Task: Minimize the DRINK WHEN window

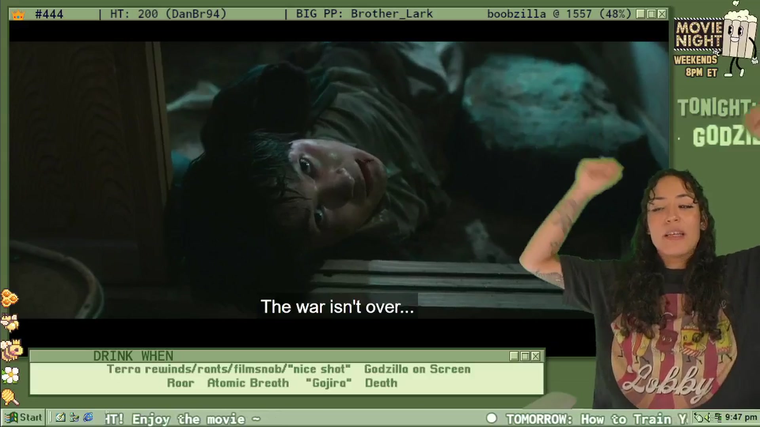Action: tap(514, 356)
